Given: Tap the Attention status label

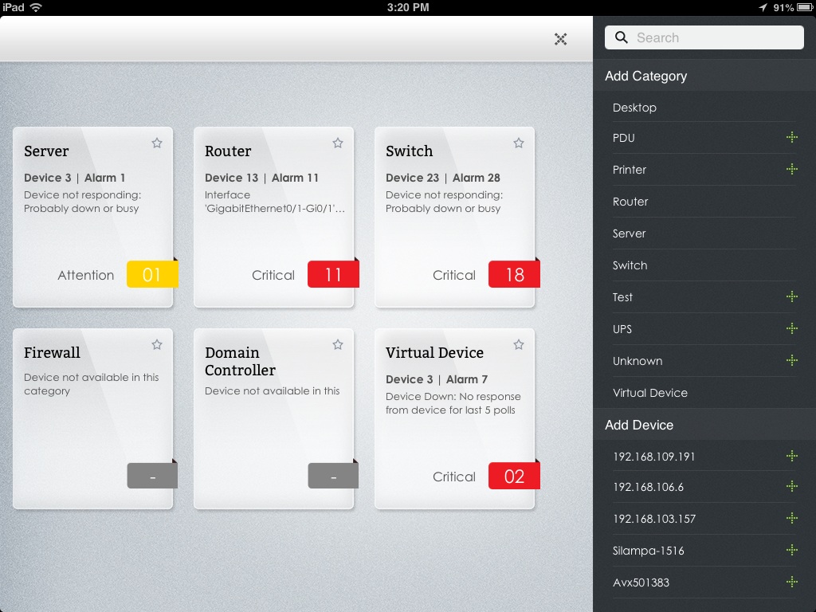Looking at the screenshot, I should coord(86,275).
